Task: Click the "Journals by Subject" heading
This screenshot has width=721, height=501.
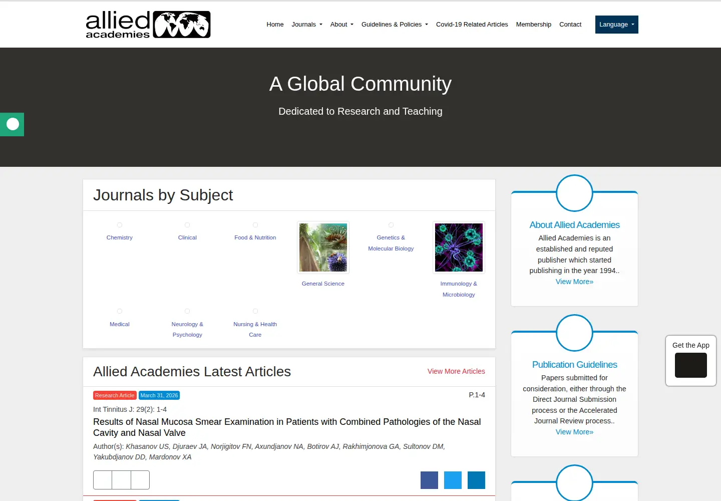Action: [x=163, y=195]
